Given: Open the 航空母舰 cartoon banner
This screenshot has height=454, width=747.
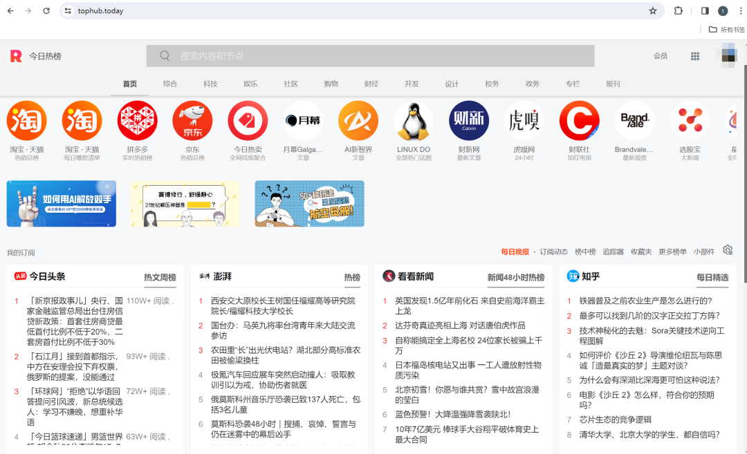Looking at the screenshot, I should click(x=310, y=204).
